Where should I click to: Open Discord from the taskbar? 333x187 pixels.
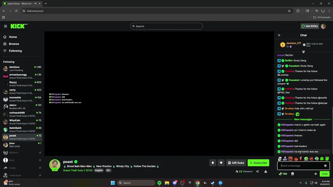pos(175,183)
